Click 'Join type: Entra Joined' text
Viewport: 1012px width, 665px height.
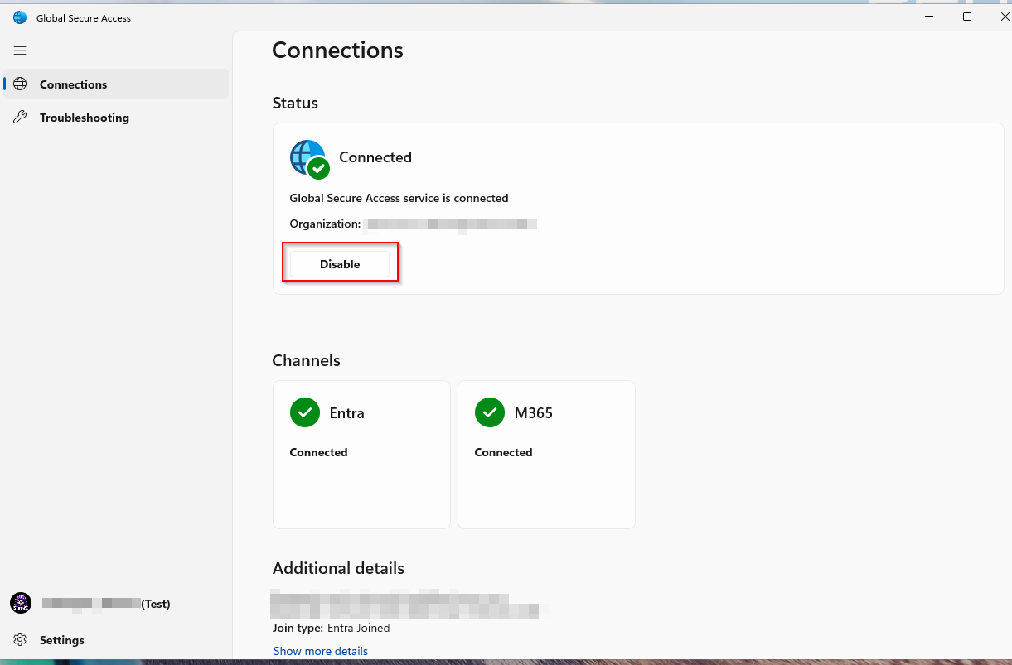331,628
